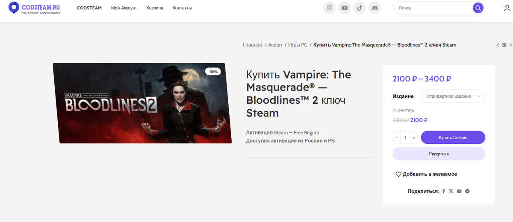Click the -36% discount badge

coord(213,71)
